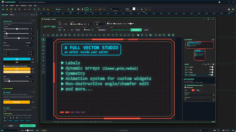236x132 pixels.
Task: Click Apply Changes in Properties panel
Action: coord(28,126)
